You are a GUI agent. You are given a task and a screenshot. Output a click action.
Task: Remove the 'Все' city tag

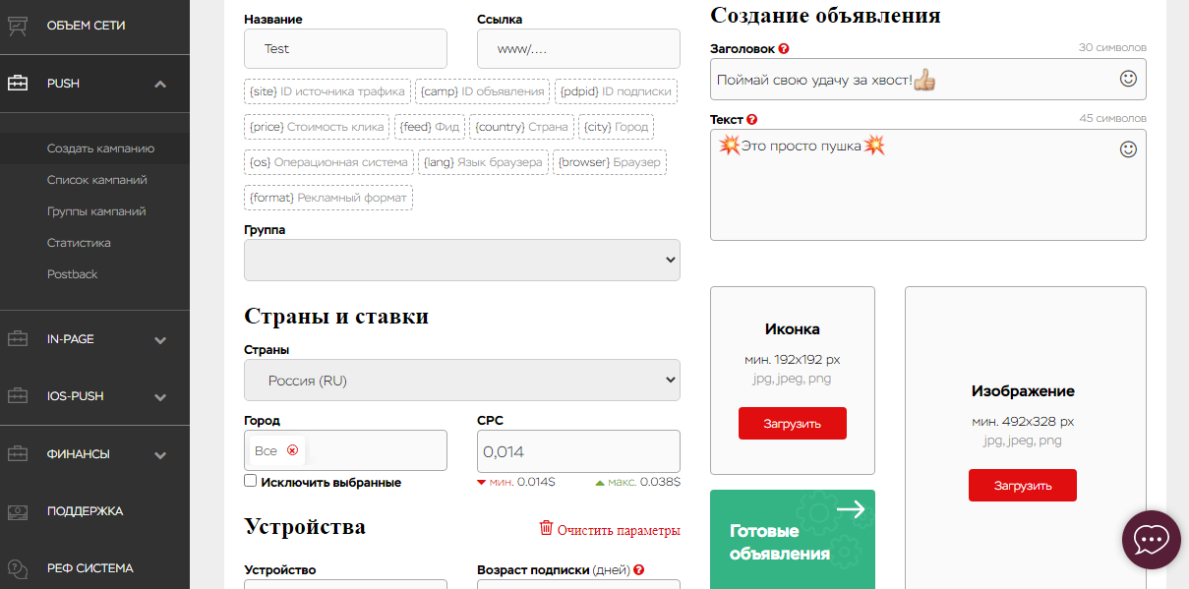click(x=292, y=450)
